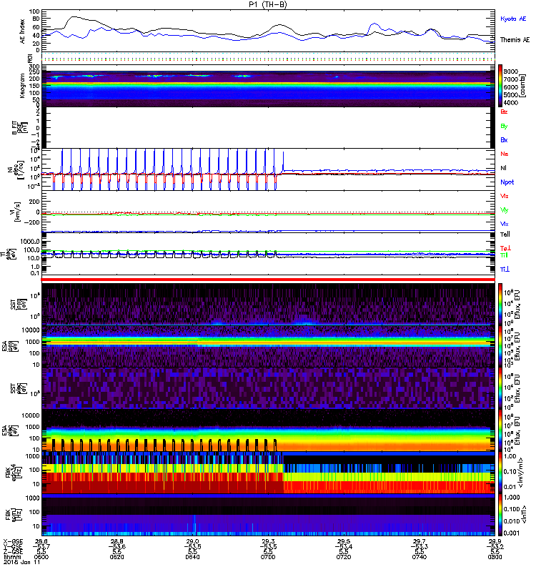
Task: Click the green By legend label
Action: (504, 127)
